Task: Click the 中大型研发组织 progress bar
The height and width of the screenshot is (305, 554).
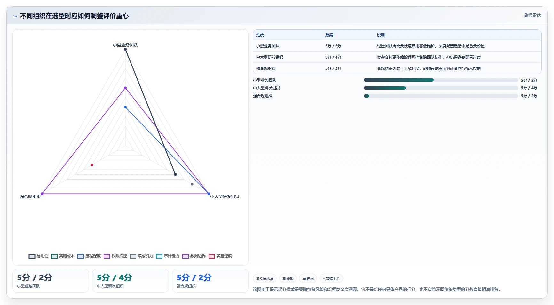Action: (x=441, y=88)
